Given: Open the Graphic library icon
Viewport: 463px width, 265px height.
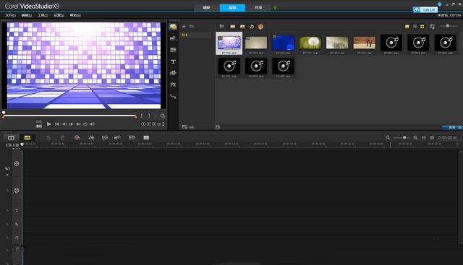Looking at the screenshot, I should [173, 73].
